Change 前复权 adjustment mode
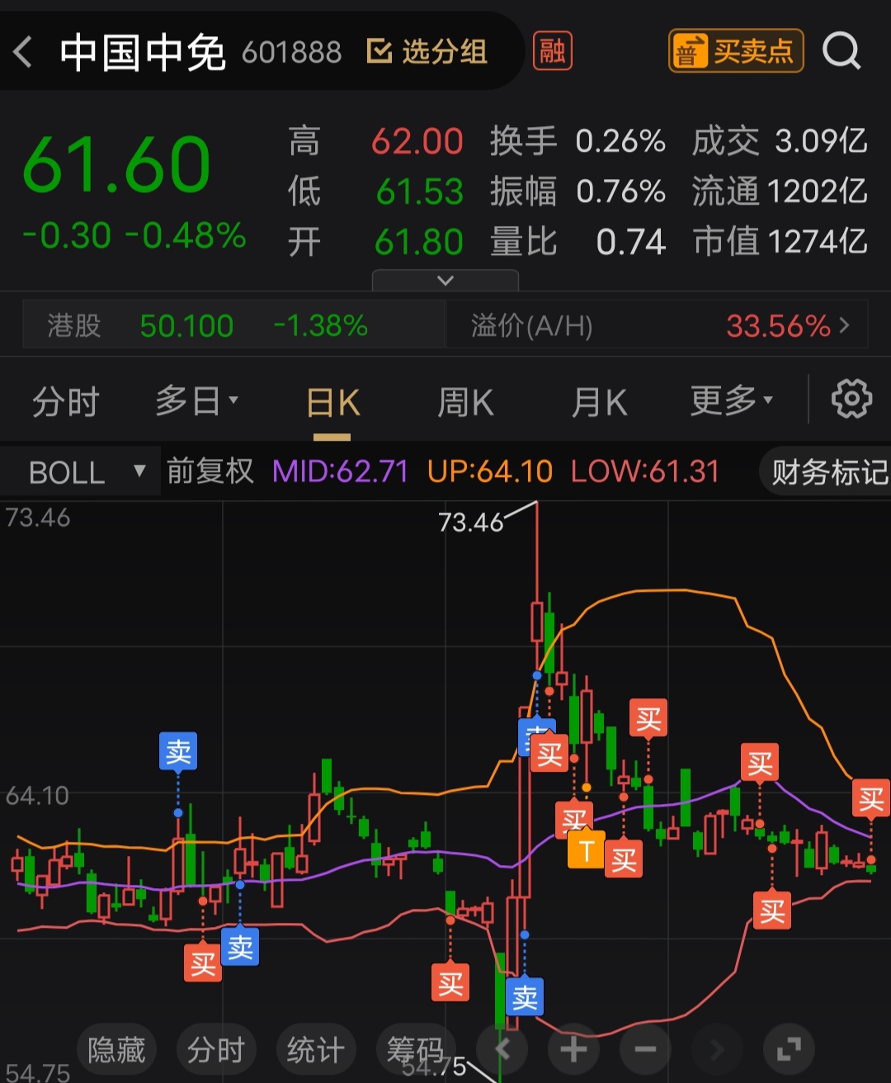The width and height of the screenshot is (891, 1083). pyautogui.click(x=210, y=471)
